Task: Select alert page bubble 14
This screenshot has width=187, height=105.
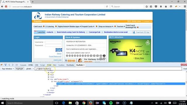Action: pyautogui.click(x=104, y=56)
